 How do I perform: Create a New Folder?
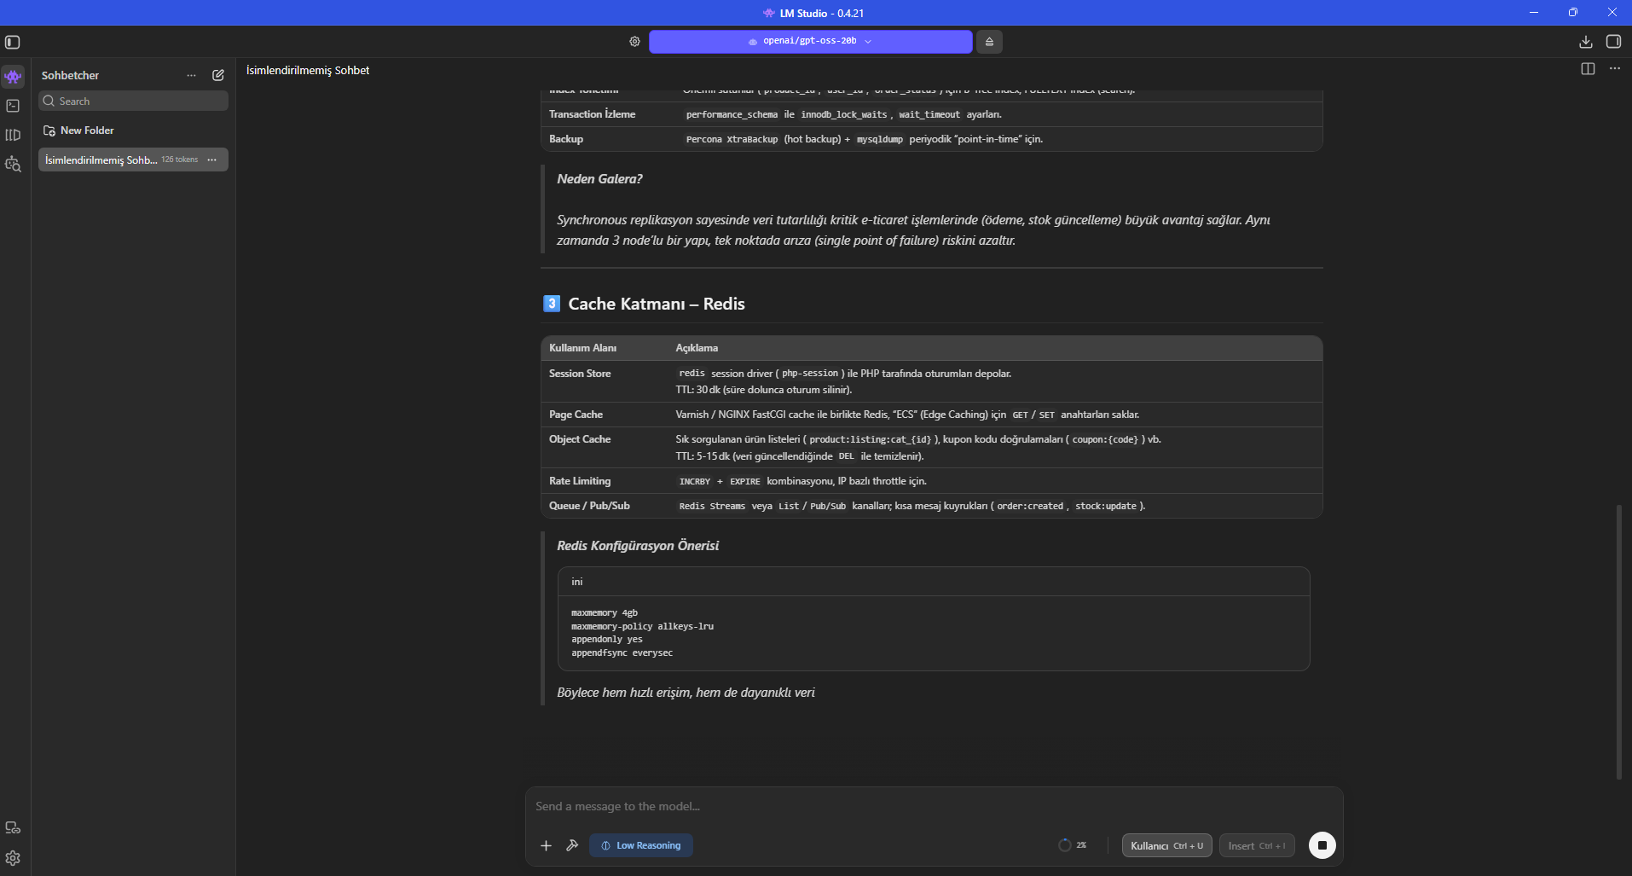[x=78, y=131]
